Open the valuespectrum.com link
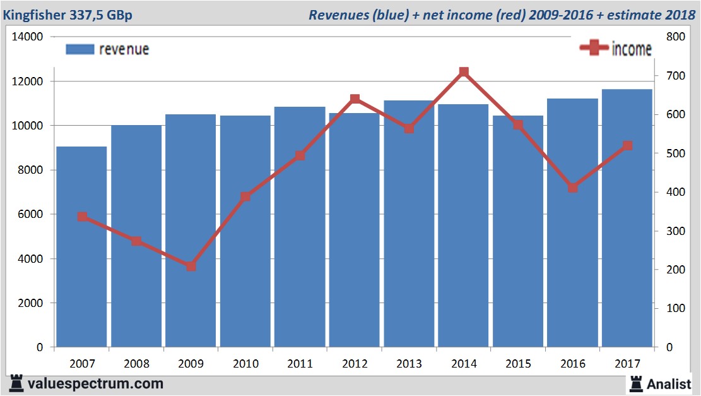 [x=95, y=383]
